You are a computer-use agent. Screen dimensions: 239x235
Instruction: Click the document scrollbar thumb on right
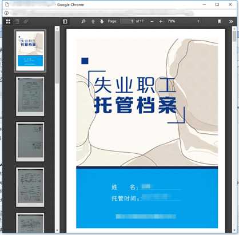tap(234, 36)
